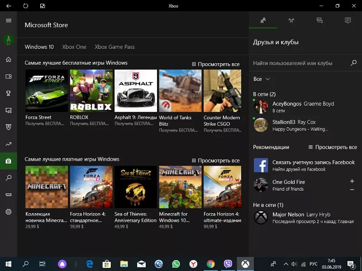Open Stallion83 friend profile
This screenshot has height=271, width=362.
[x=305, y=125]
